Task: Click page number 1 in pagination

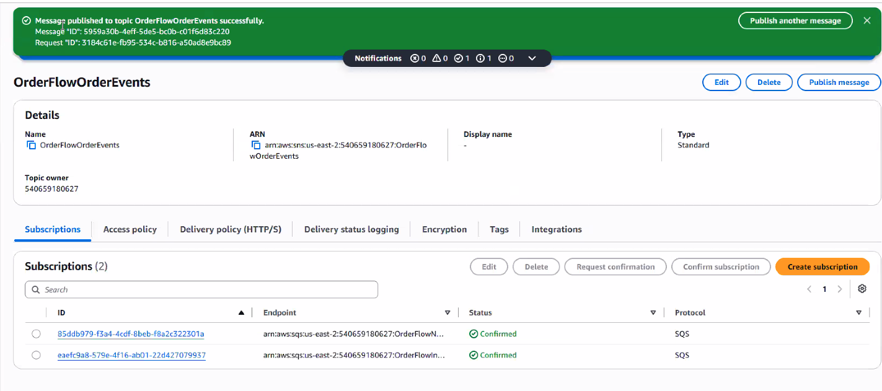Action: (x=824, y=289)
